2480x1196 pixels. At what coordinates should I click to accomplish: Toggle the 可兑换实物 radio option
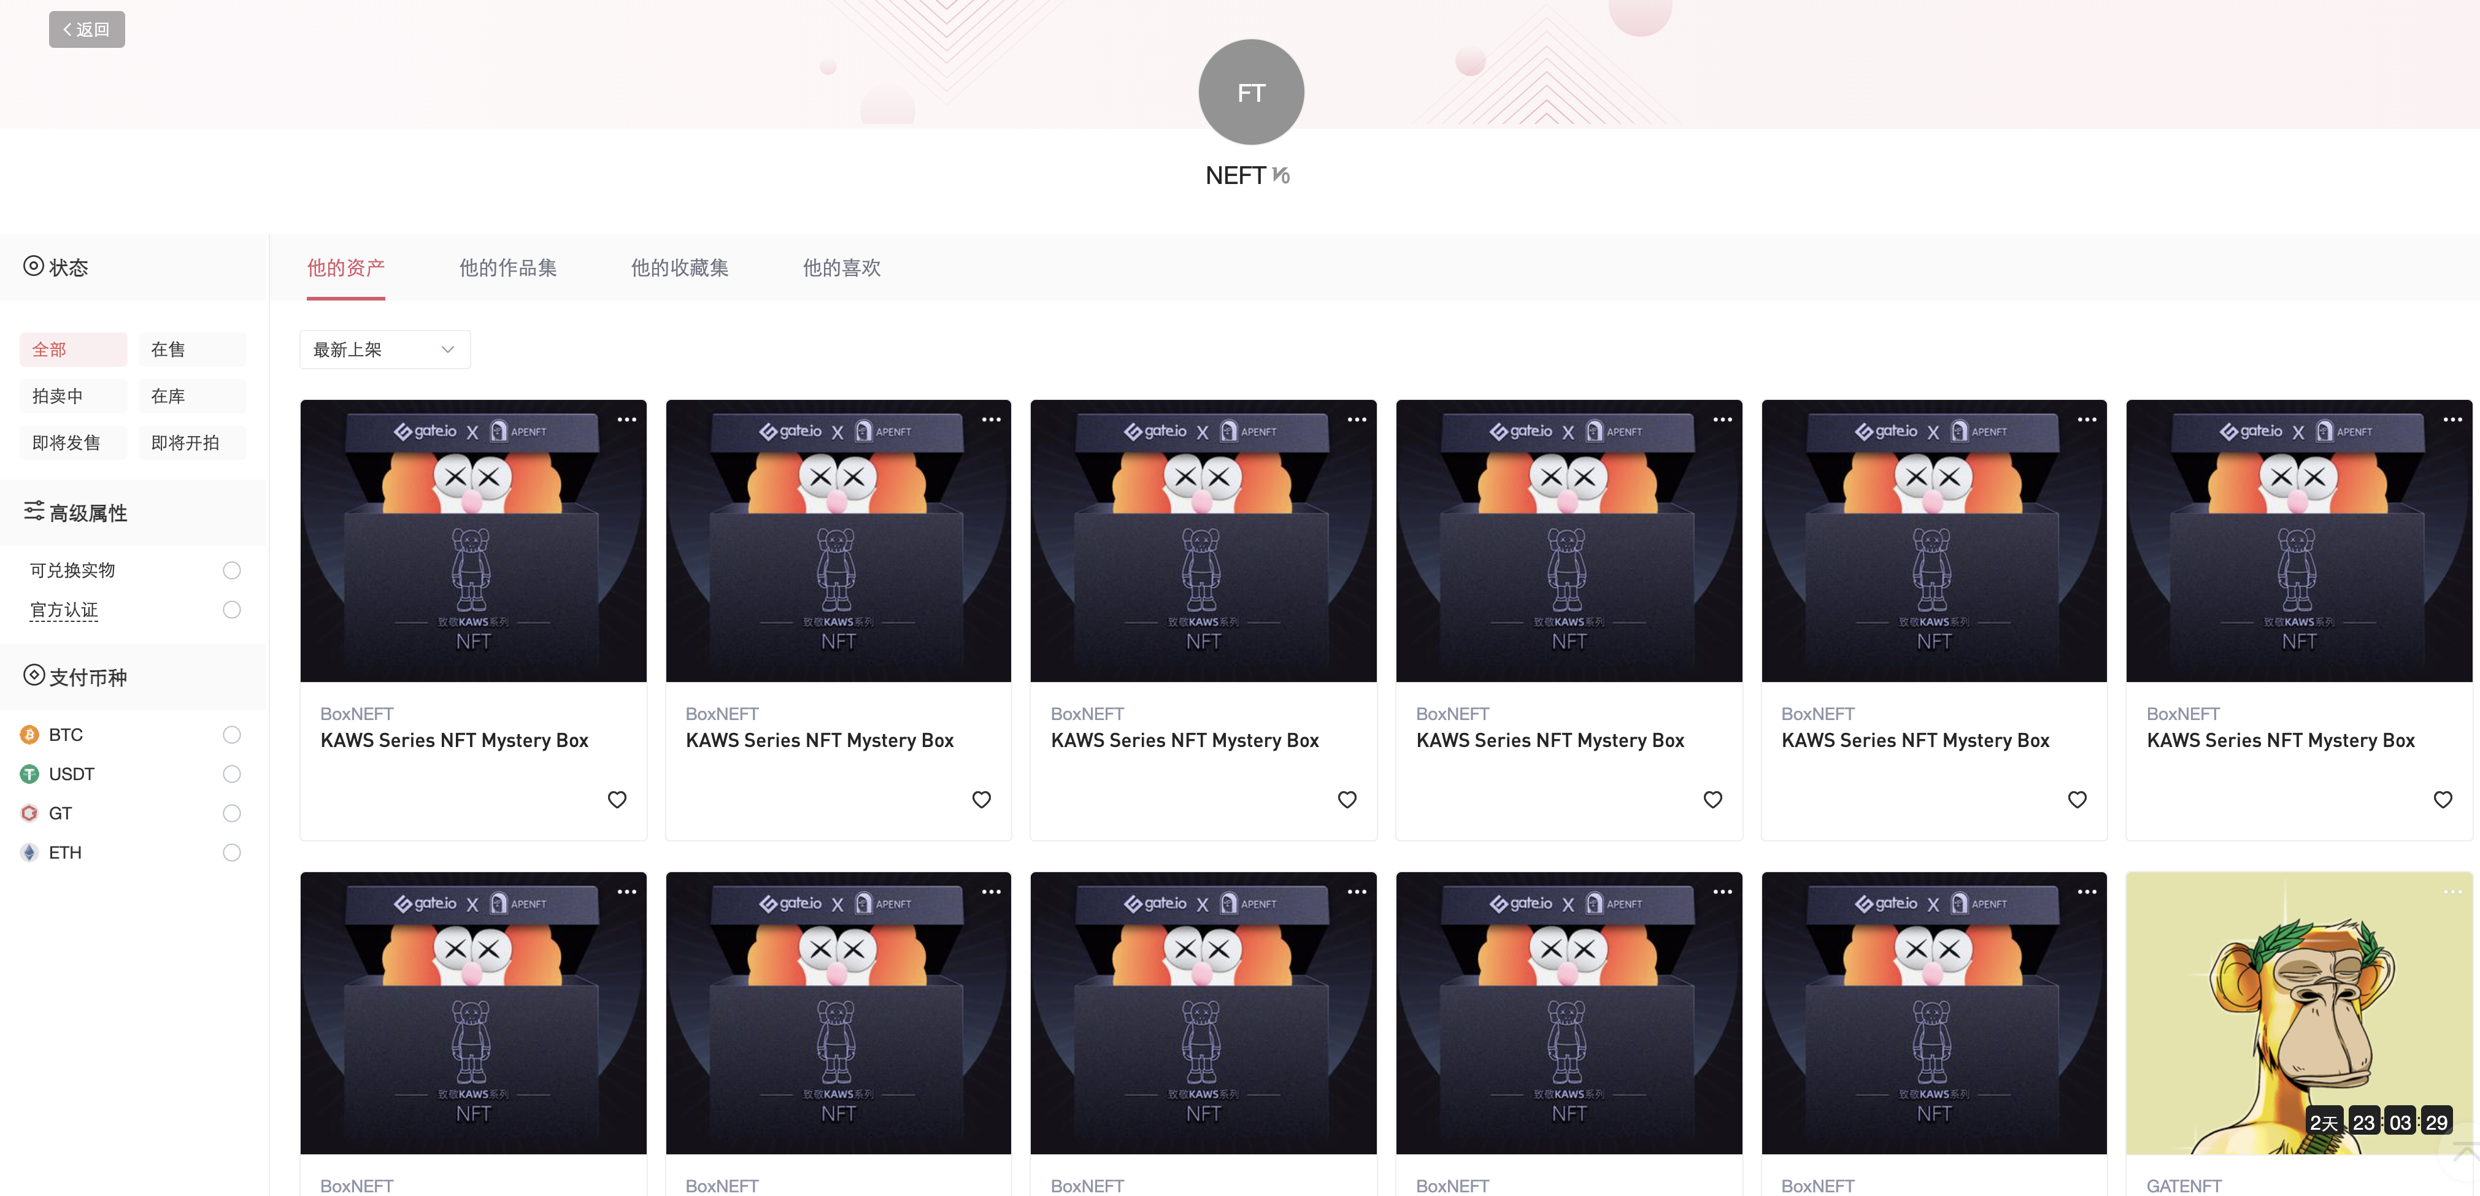[232, 570]
